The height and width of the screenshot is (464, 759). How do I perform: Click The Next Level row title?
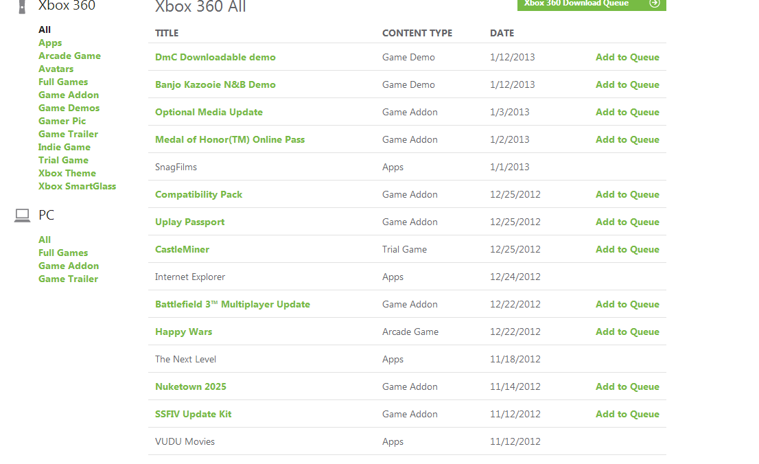(185, 360)
